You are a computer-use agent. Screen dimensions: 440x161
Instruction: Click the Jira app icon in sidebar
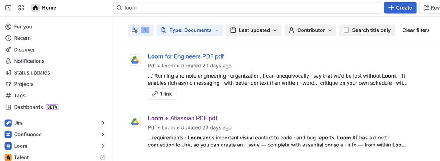8,123
